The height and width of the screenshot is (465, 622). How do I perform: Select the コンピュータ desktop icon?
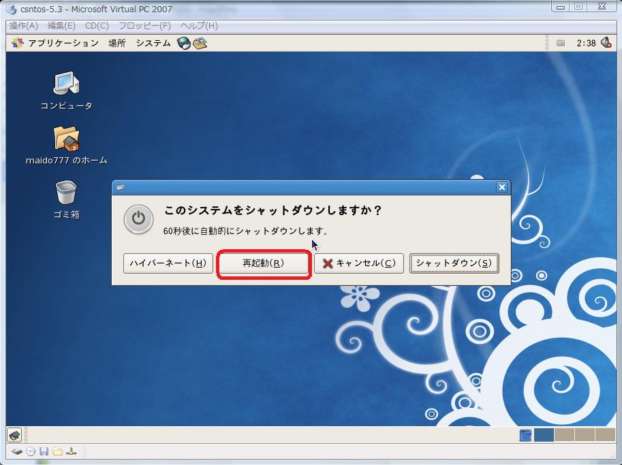coord(66,84)
